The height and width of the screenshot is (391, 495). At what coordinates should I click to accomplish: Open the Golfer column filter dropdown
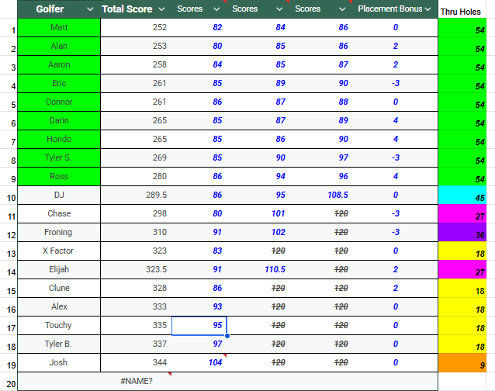click(x=90, y=9)
